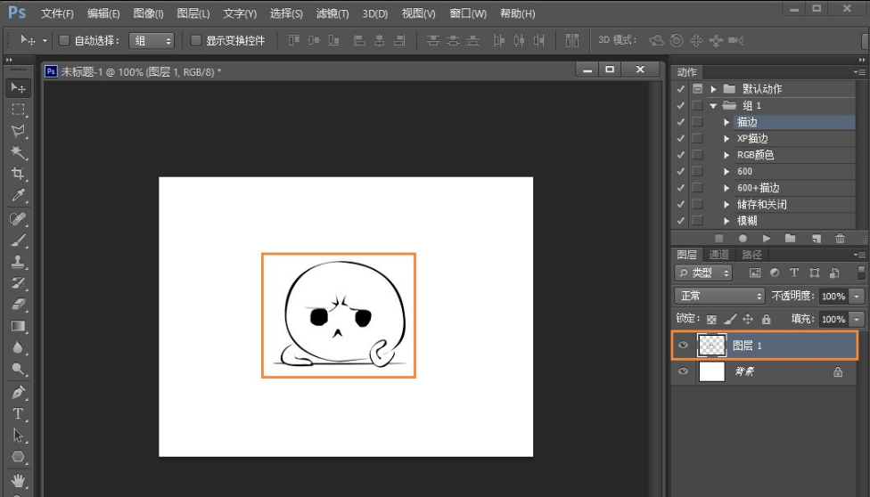
Task: Switch to the 通道 tab
Action: click(x=719, y=255)
